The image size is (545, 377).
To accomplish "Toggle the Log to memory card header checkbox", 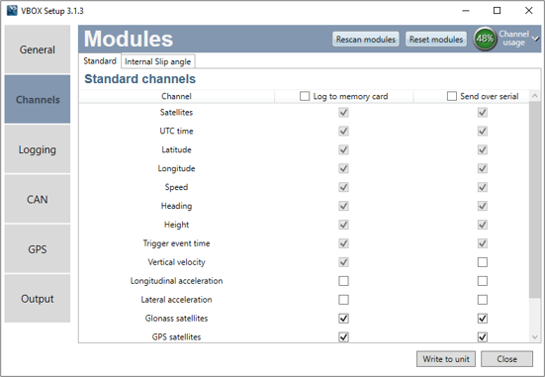I will point(305,96).
